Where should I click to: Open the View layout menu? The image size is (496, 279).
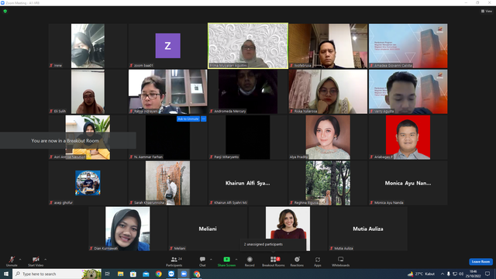(x=487, y=11)
